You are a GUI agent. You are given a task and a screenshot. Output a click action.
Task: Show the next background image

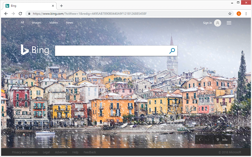[209, 140]
